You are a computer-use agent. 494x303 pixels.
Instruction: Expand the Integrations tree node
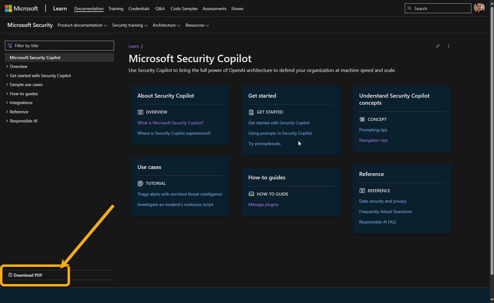point(7,103)
